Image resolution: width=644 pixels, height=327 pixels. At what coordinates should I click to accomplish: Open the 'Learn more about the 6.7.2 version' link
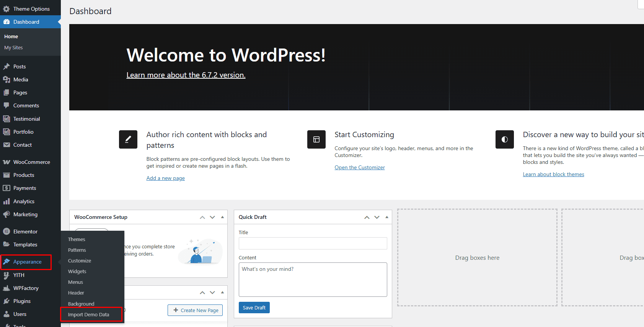coord(186,75)
